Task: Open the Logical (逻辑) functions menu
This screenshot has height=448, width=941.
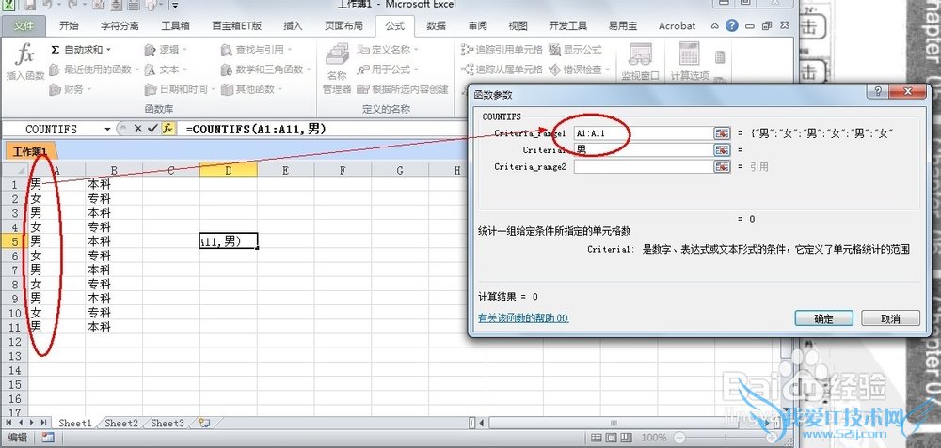Action: (x=167, y=50)
